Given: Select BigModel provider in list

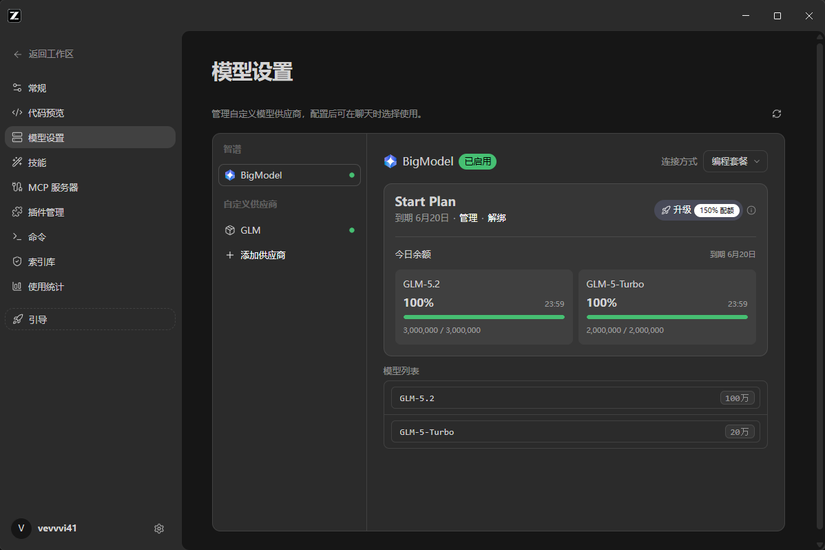Looking at the screenshot, I should point(289,175).
